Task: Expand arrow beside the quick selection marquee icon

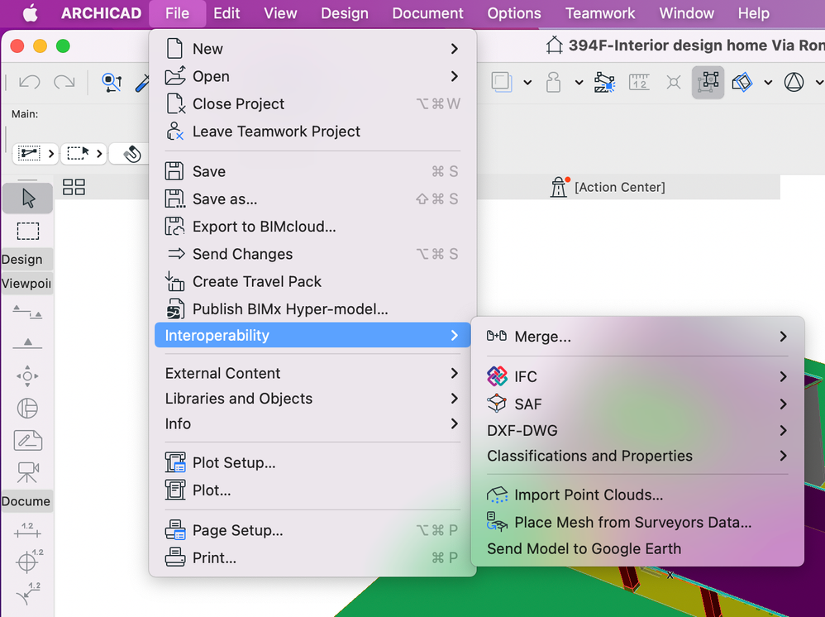Action: pyautogui.click(x=99, y=154)
